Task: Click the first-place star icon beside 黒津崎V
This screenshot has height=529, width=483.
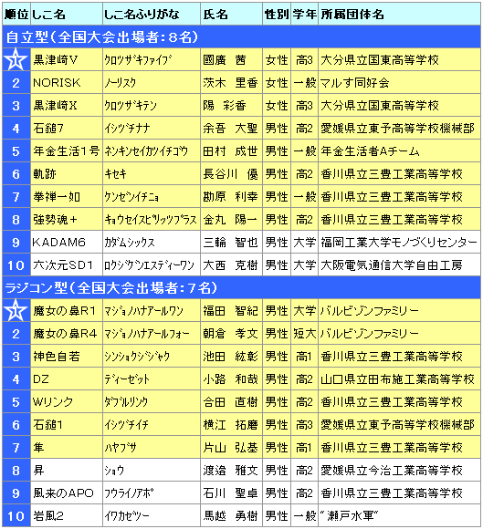Action: (16, 59)
